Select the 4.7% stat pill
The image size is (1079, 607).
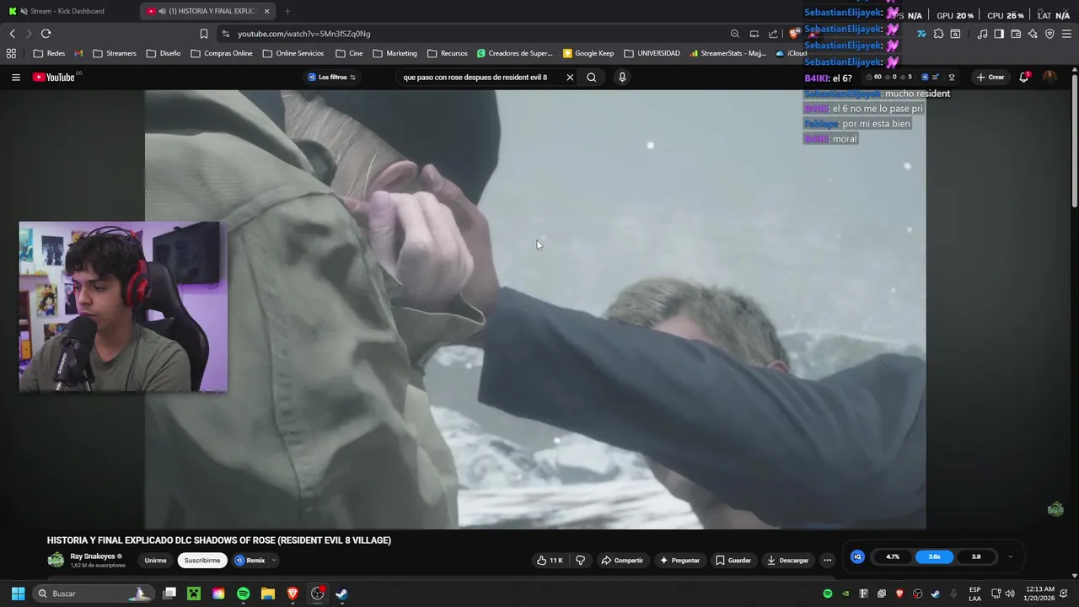point(893,556)
